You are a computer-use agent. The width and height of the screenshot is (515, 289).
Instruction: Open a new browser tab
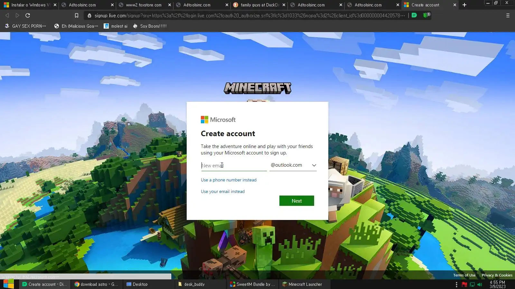(x=464, y=5)
